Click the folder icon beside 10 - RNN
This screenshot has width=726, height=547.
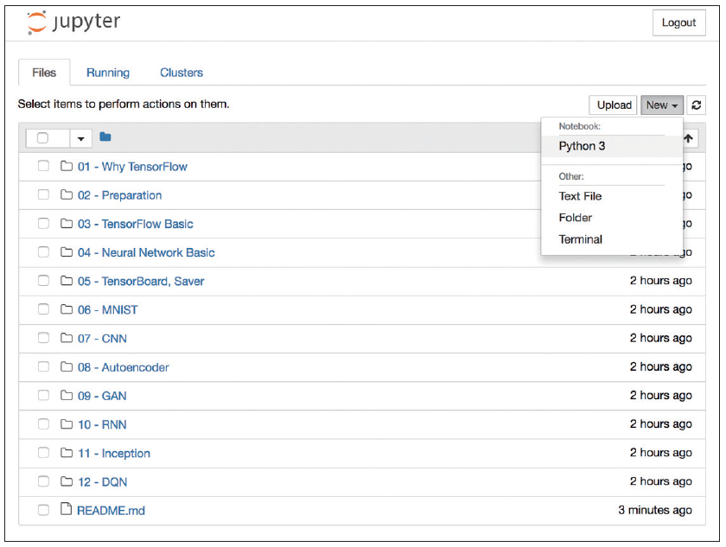click(67, 424)
